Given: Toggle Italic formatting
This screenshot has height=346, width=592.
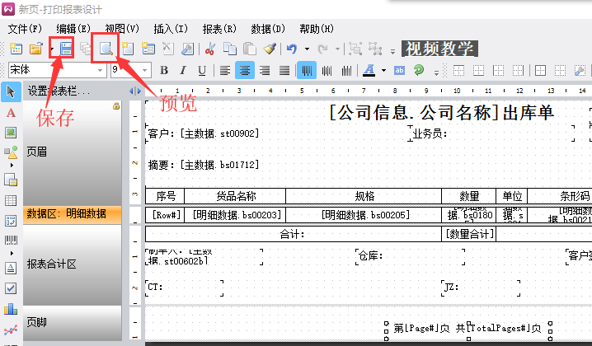Looking at the screenshot, I should click(181, 70).
